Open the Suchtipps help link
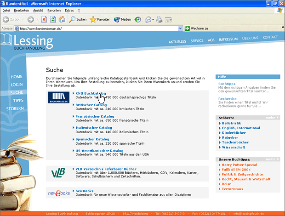285x216 pixels. coord(227,84)
